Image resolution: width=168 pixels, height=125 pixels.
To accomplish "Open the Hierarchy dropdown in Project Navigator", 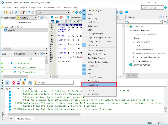I will click(27, 17).
